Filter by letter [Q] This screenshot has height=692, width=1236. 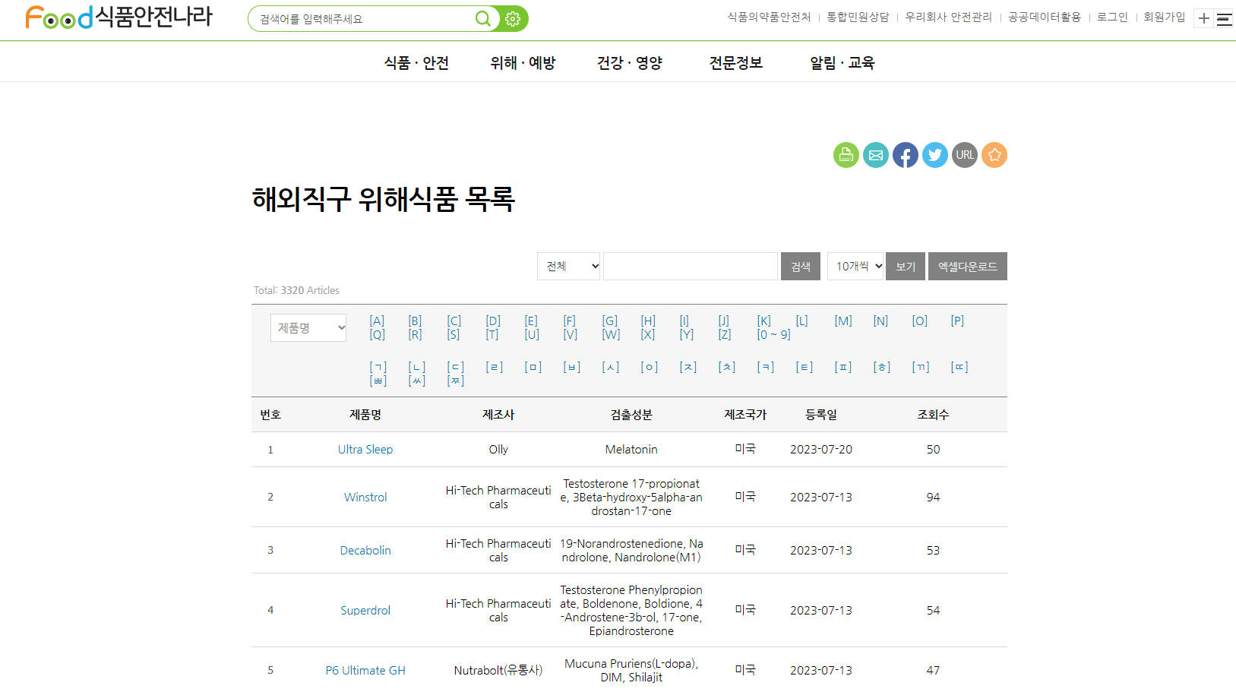pyautogui.click(x=377, y=334)
